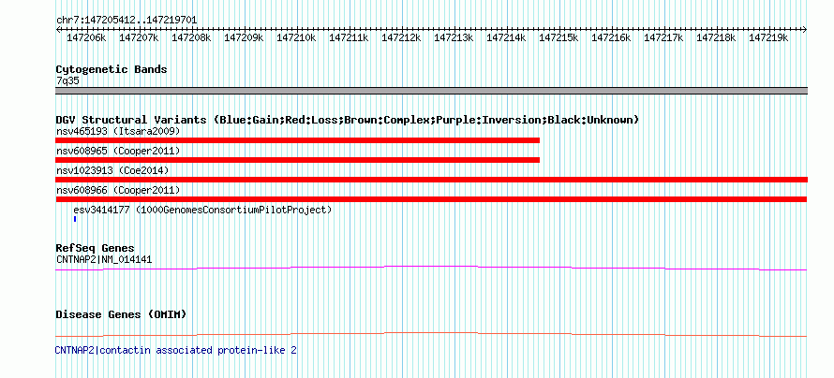Click the 147207k ruler tick label
The image size is (834, 378).
point(139,37)
